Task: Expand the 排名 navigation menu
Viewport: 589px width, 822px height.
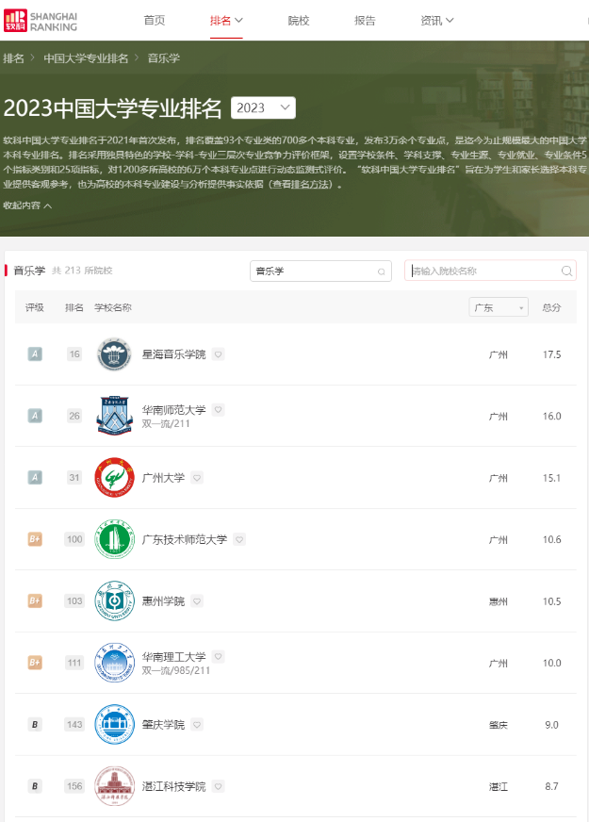Action: point(226,21)
